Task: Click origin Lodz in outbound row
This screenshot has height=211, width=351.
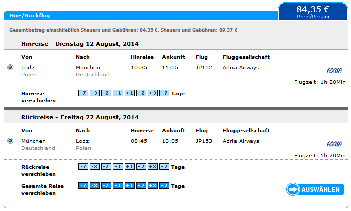Action: pos(28,67)
